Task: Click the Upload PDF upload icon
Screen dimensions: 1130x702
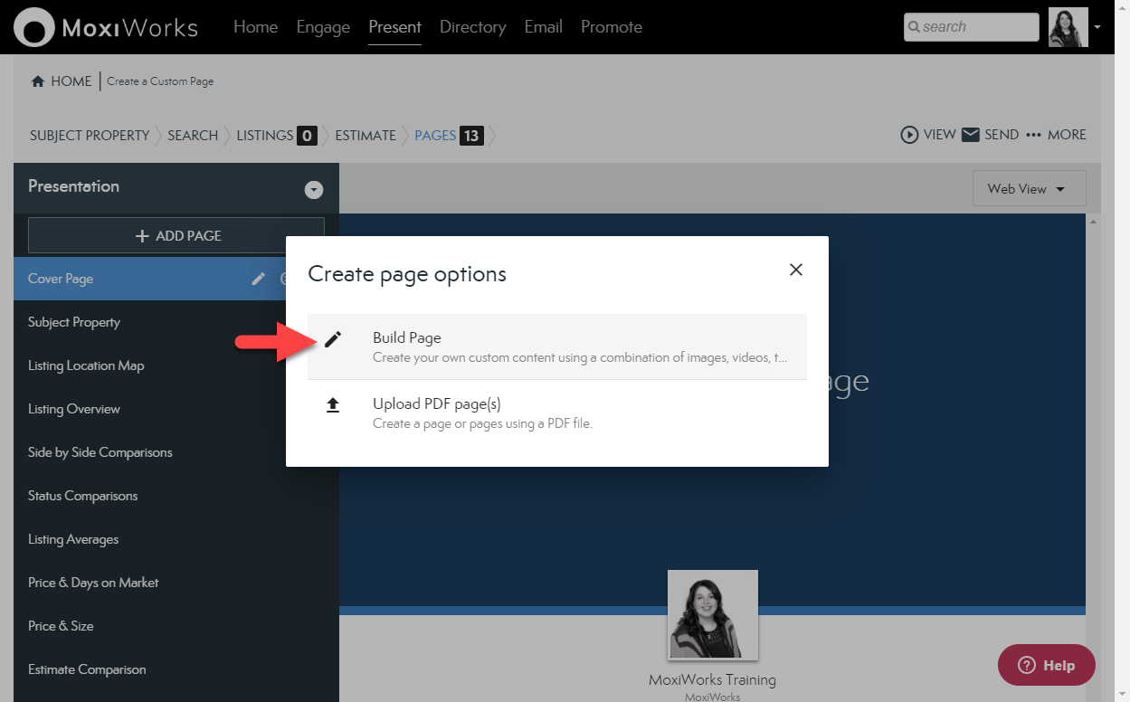Action: tap(333, 405)
